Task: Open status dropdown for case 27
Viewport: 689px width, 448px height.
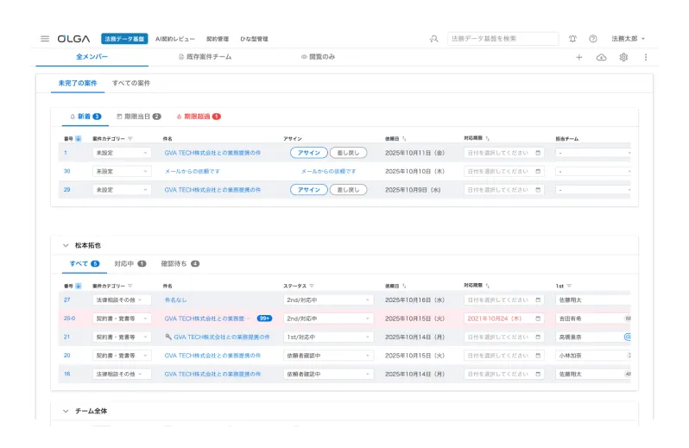Action: [328, 300]
